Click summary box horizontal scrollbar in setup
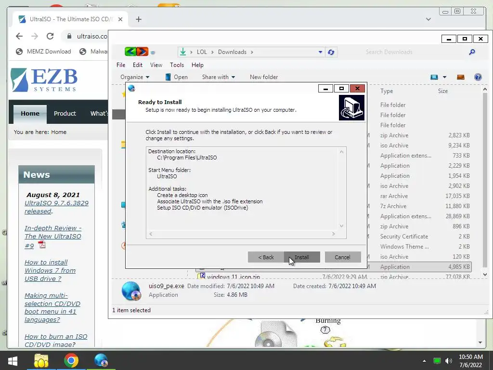The width and height of the screenshot is (493, 370). [242, 234]
